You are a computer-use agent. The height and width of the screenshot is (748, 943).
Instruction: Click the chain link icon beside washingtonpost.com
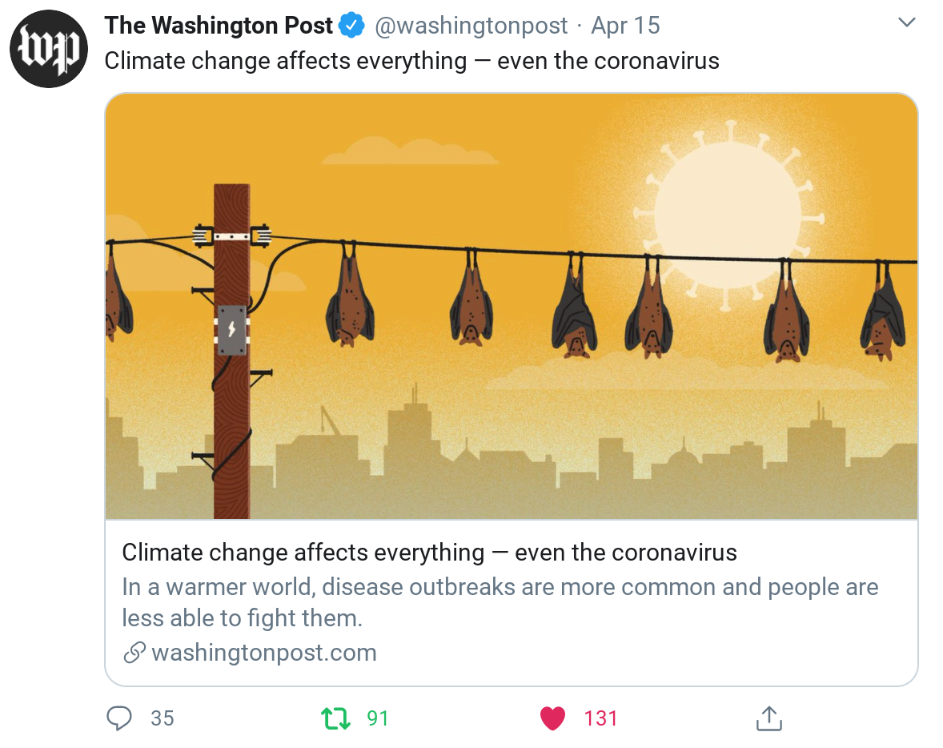[x=134, y=653]
